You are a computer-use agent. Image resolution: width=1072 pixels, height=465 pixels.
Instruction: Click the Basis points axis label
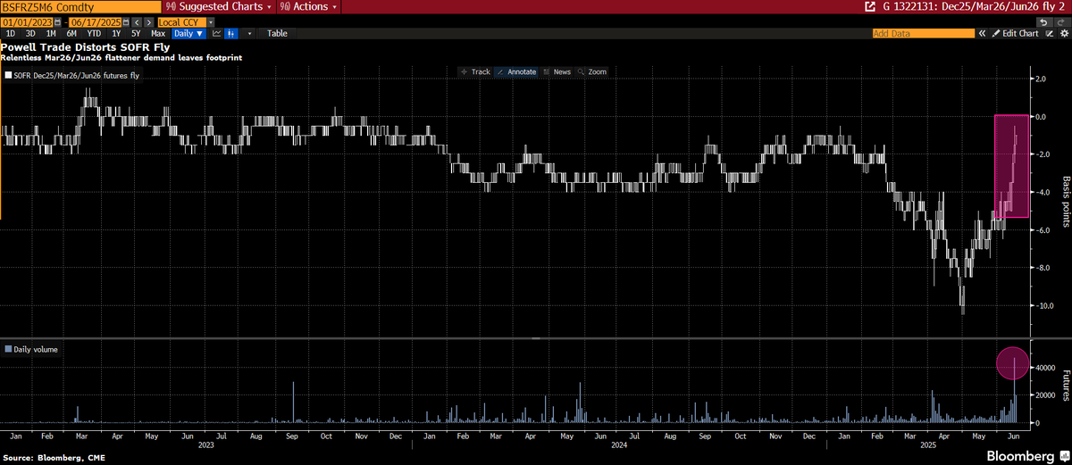pos(1065,201)
